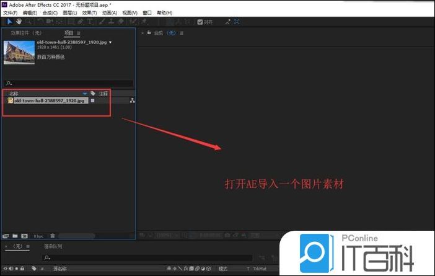Open the 窗口 menu

[x=147, y=13]
